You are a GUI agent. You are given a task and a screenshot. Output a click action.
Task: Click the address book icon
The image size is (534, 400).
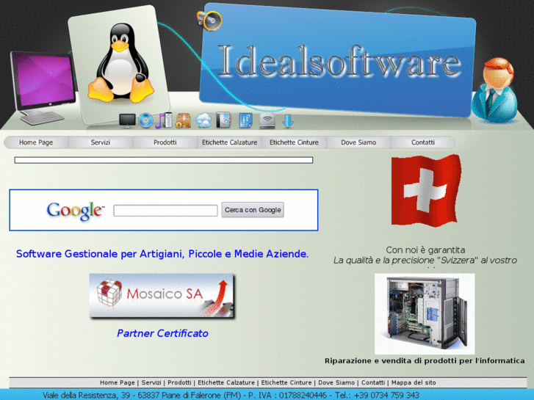coord(224,120)
